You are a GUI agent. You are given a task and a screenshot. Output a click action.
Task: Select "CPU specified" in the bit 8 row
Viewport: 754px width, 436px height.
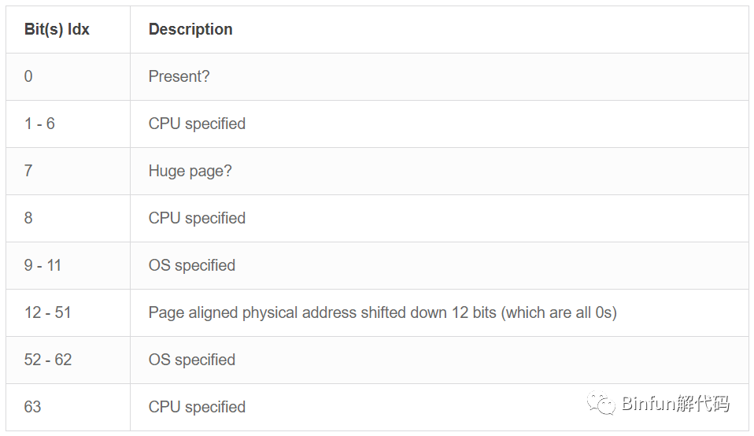[x=197, y=218]
